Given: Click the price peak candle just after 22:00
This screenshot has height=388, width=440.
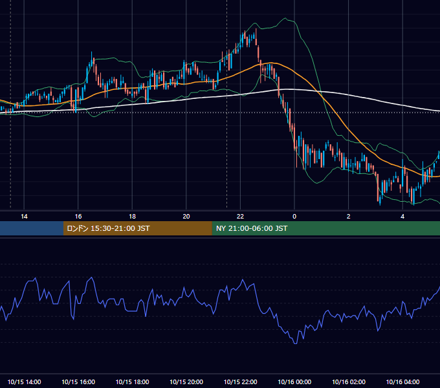Looking at the screenshot, I should pyautogui.click(x=256, y=36).
